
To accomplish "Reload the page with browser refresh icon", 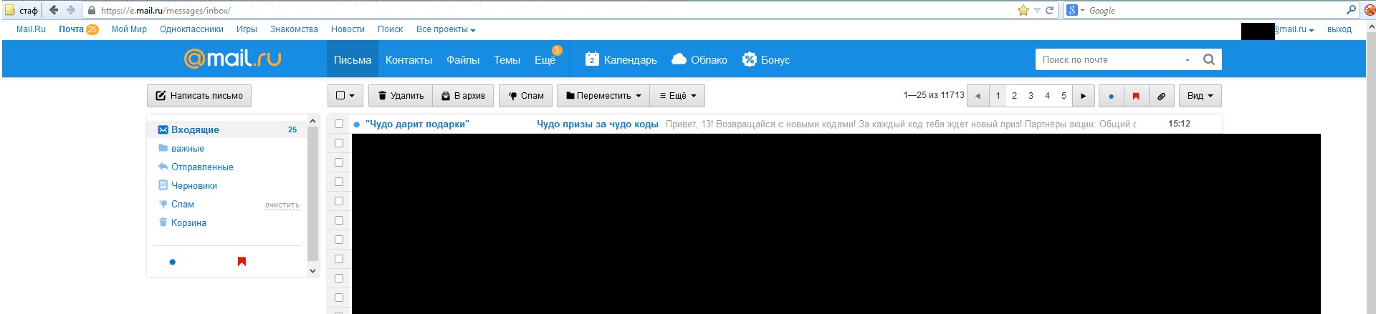I will click(x=1050, y=10).
